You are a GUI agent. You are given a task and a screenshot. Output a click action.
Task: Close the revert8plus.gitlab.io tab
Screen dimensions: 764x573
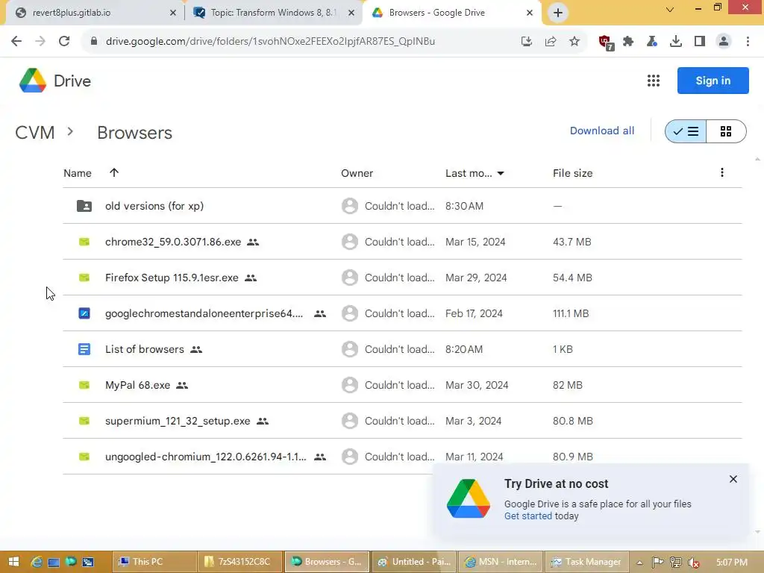pos(173,13)
